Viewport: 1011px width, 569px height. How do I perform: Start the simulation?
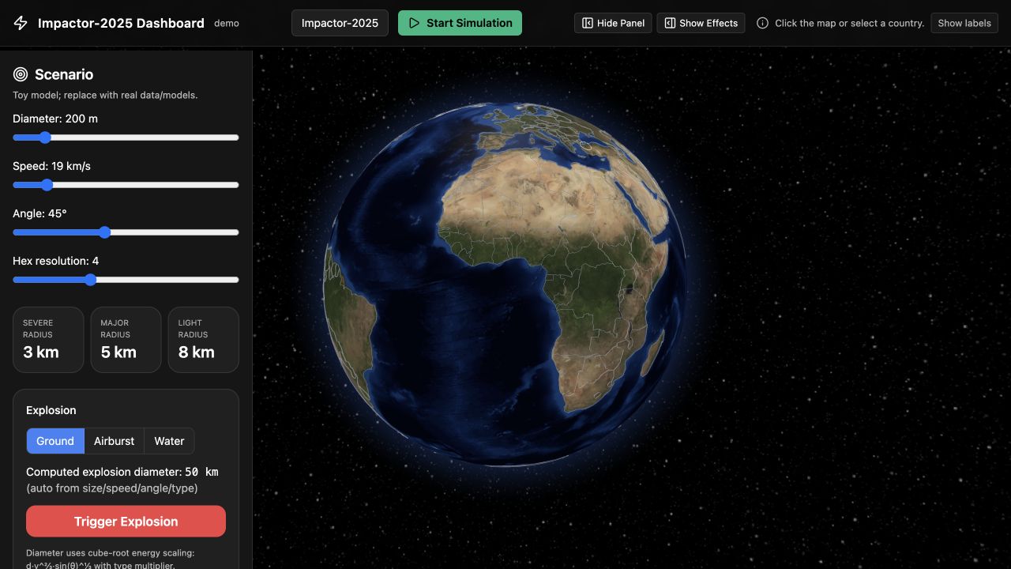(460, 23)
